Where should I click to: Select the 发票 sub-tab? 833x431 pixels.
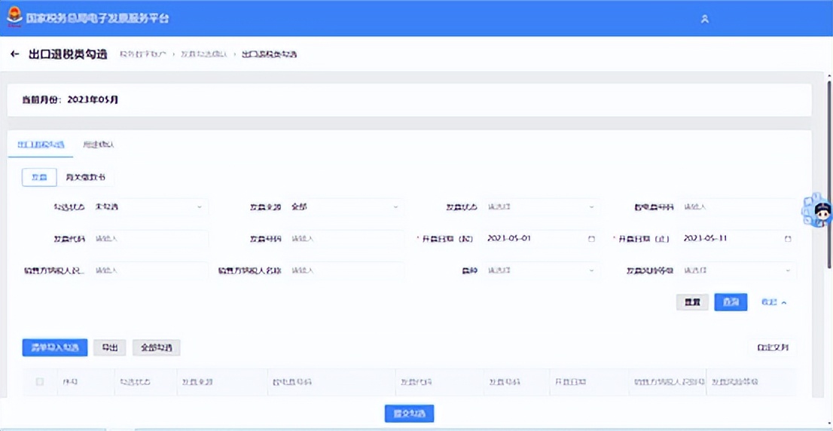39,178
